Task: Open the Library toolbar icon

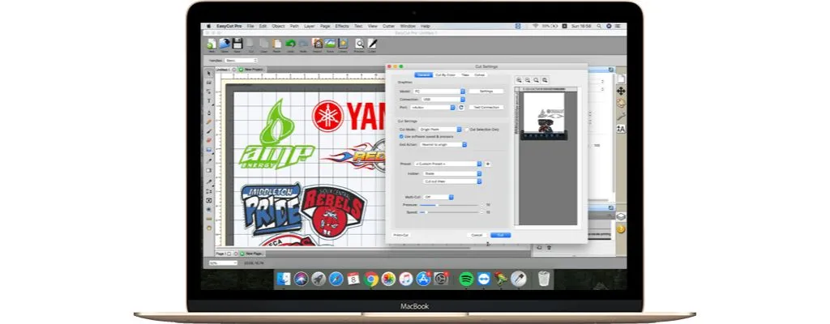Action: coord(343,44)
